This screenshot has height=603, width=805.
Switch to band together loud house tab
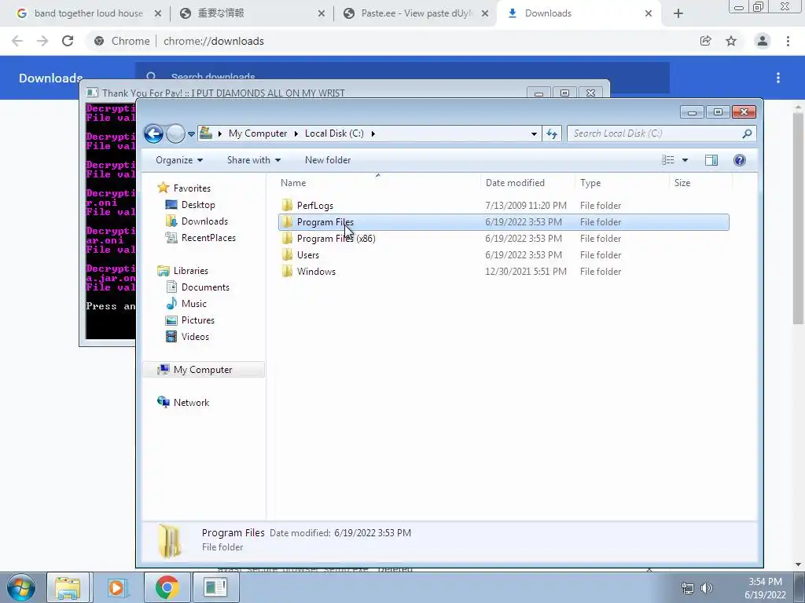coord(88,13)
